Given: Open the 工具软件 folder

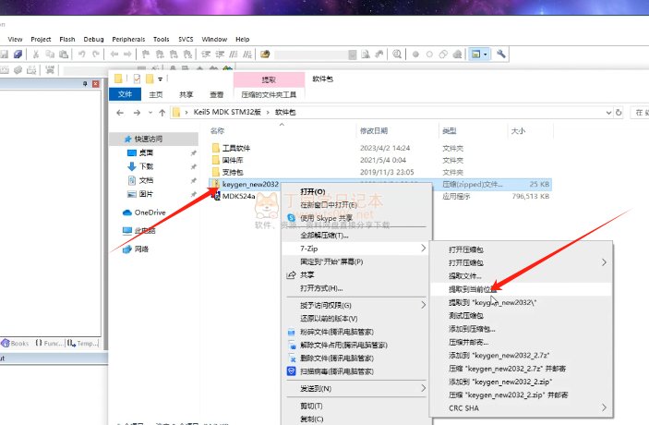Looking at the screenshot, I should click(236, 148).
